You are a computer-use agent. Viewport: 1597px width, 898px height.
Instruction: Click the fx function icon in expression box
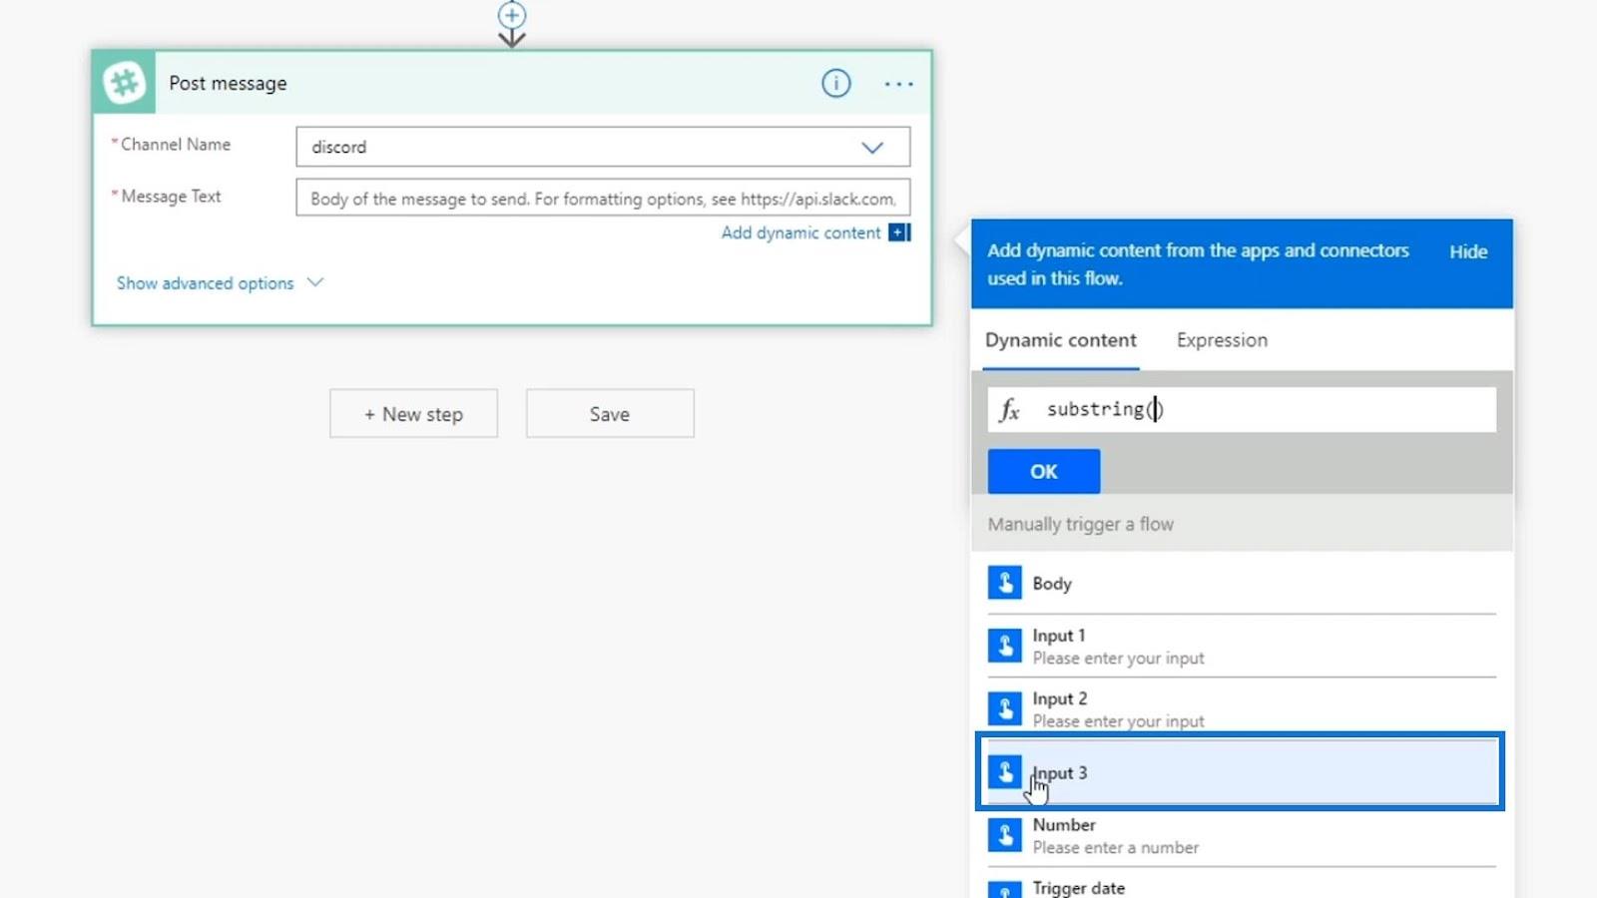[1009, 409]
